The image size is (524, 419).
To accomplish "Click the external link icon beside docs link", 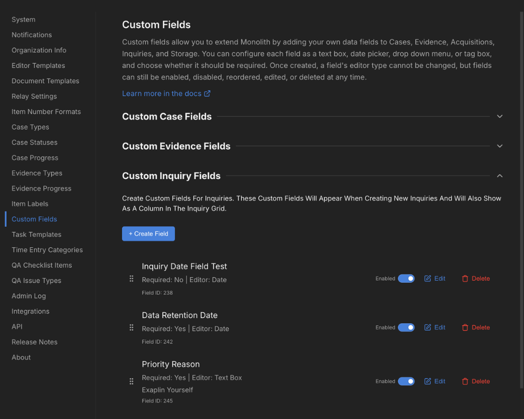I will pos(208,93).
